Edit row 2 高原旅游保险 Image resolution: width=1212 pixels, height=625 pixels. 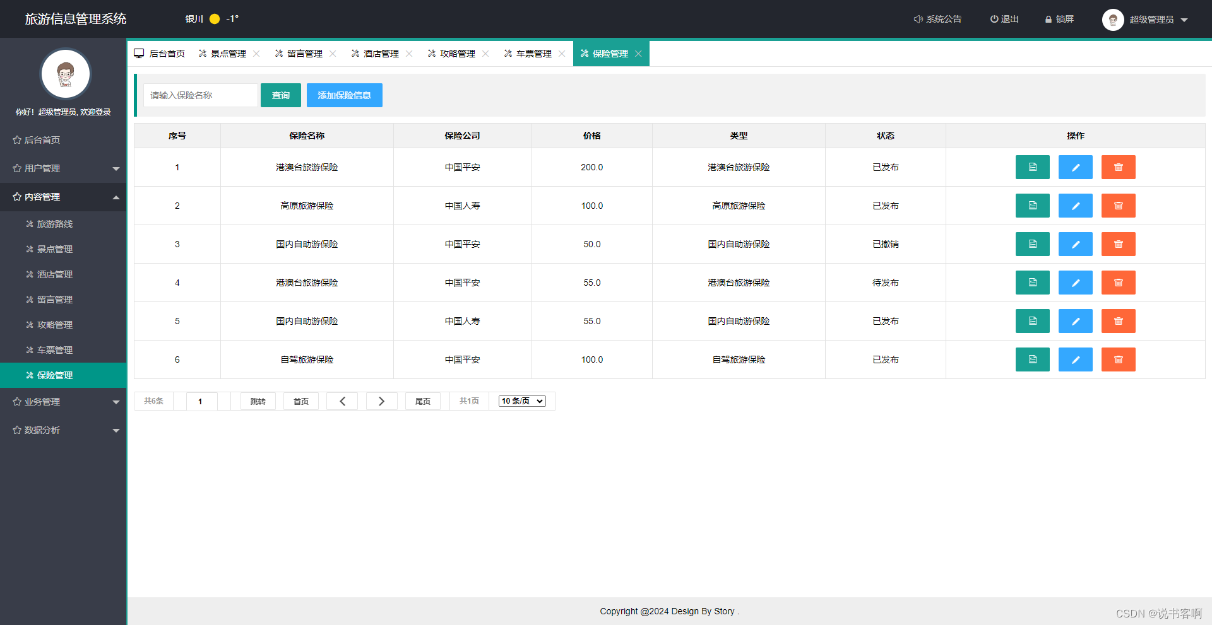[1075, 206]
